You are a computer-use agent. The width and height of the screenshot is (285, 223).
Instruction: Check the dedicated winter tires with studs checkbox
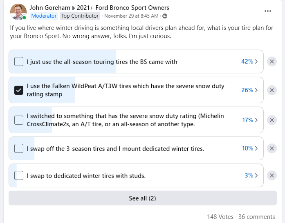[x=19, y=175]
